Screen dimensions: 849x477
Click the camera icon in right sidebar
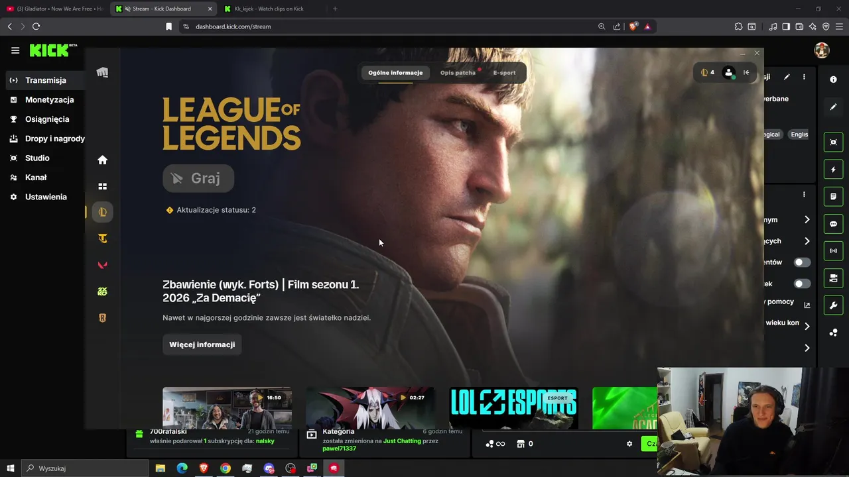point(833,278)
